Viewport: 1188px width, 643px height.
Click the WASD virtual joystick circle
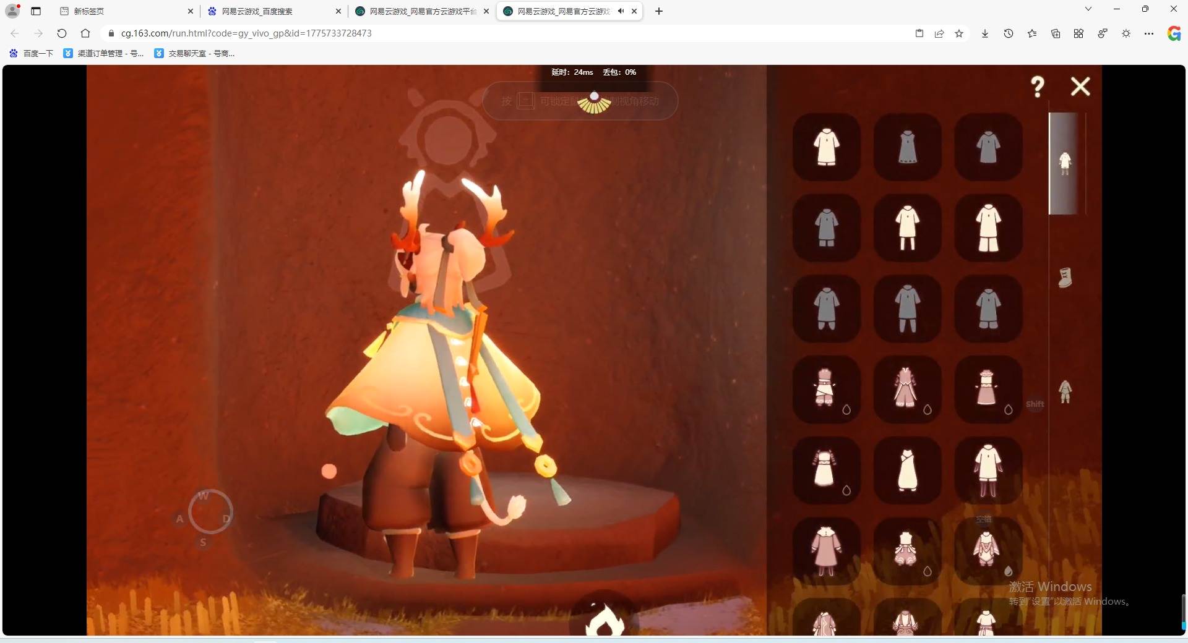pyautogui.click(x=210, y=512)
